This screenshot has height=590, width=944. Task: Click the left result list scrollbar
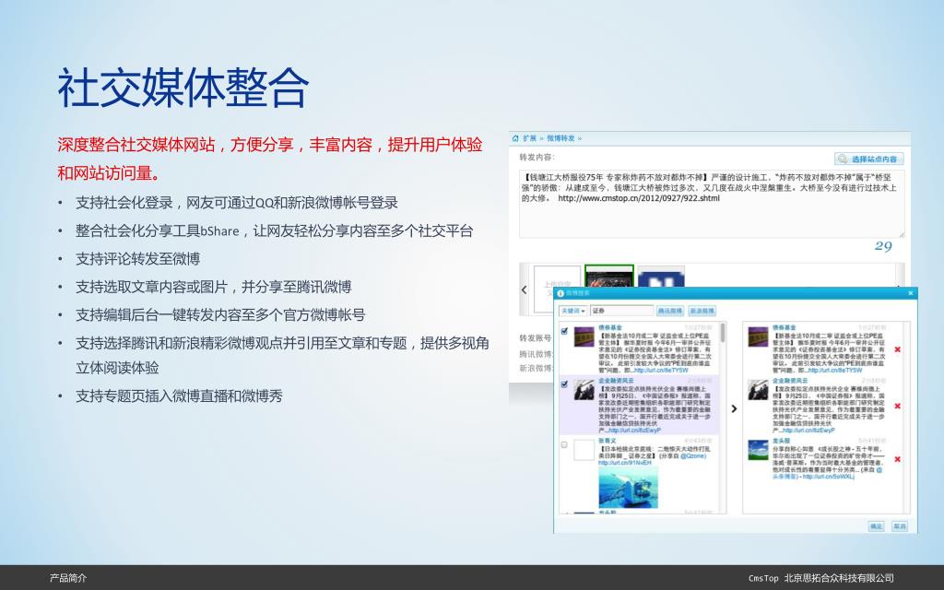click(723, 418)
